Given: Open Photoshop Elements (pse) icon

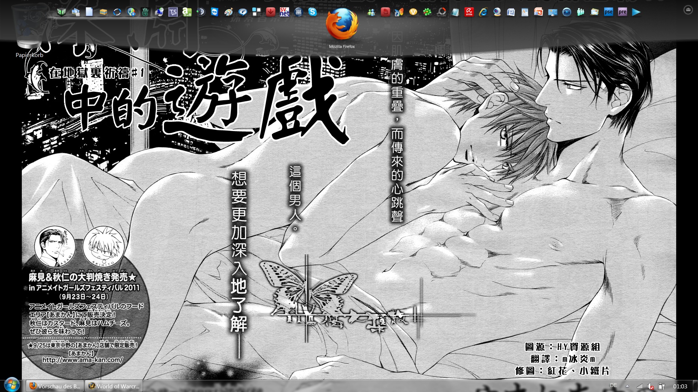Looking at the screenshot, I should tap(608, 12).
